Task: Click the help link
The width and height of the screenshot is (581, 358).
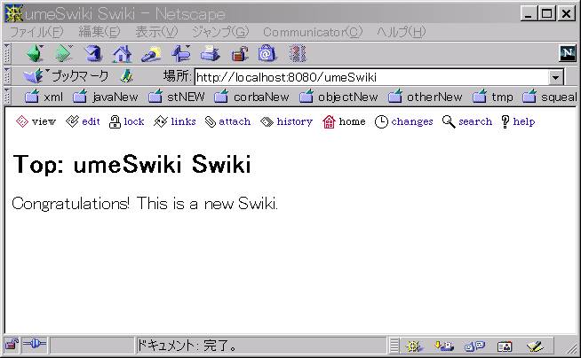Action: click(x=524, y=122)
